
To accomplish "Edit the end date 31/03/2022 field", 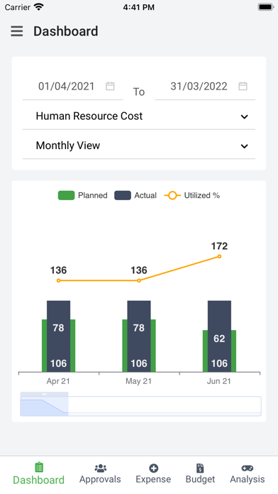I will [x=205, y=87].
